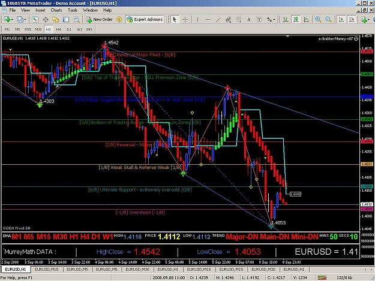375x281 pixels.
Task: Expand the Profiles dropdown arrow
Action: click(x=25, y=20)
